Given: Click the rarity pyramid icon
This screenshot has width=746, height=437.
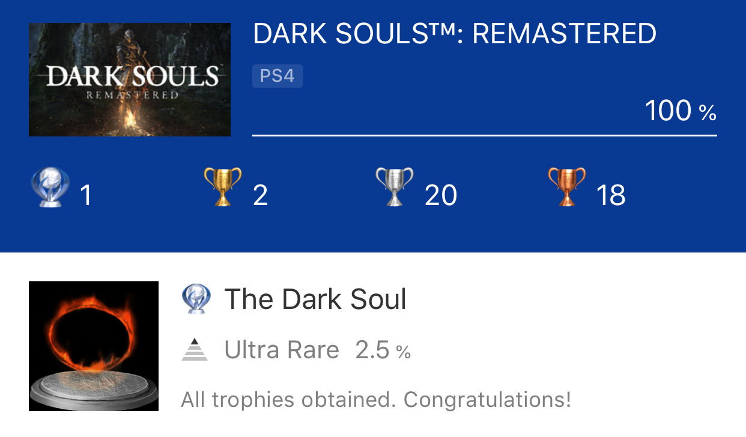Looking at the screenshot, I should coord(195,350).
